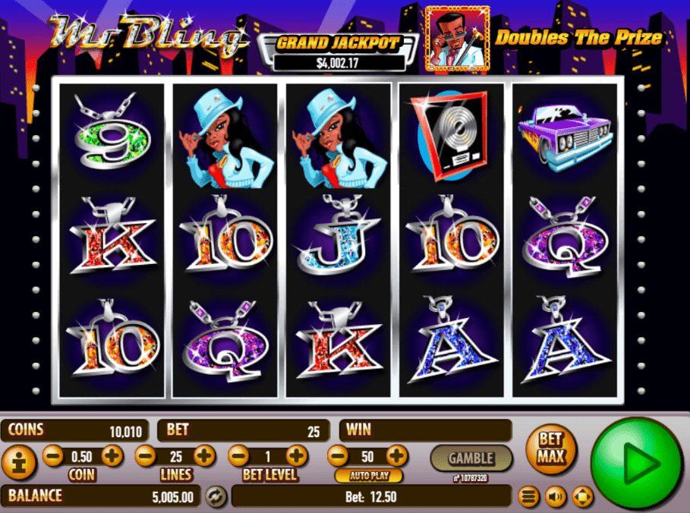Decrease the coin value with the minus
Image resolution: width=690 pixels, height=513 pixels.
pos(53,456)
